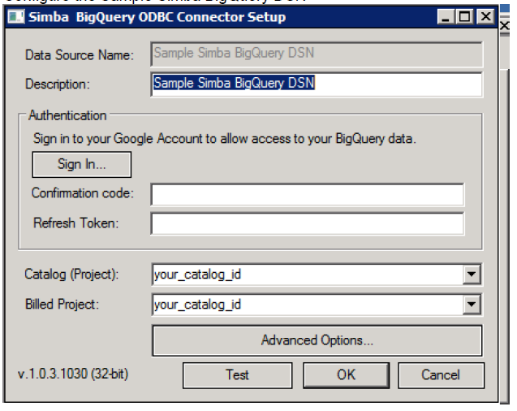This screenshot has width=517, height=411.
Task: Minimize the ODBC Connector Setup window
Action: (x=446, y=17)
